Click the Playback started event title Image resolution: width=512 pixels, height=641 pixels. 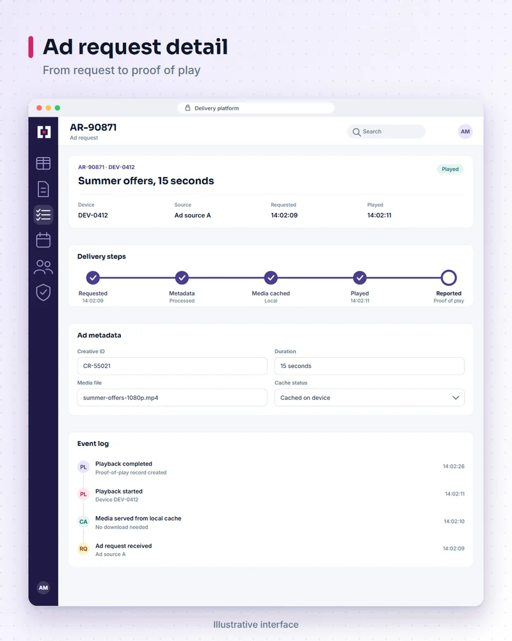(x=119, y=492)
